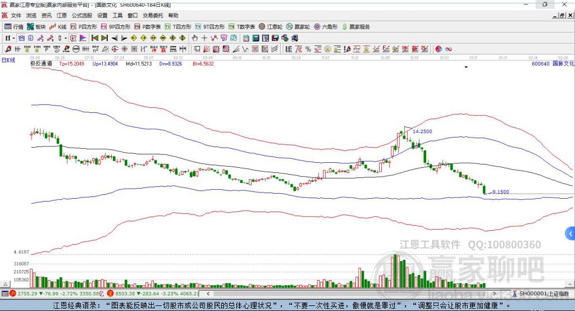Open the 江恩 menu
Viewport: 575px width, 311px height.
tap(62, 15)
